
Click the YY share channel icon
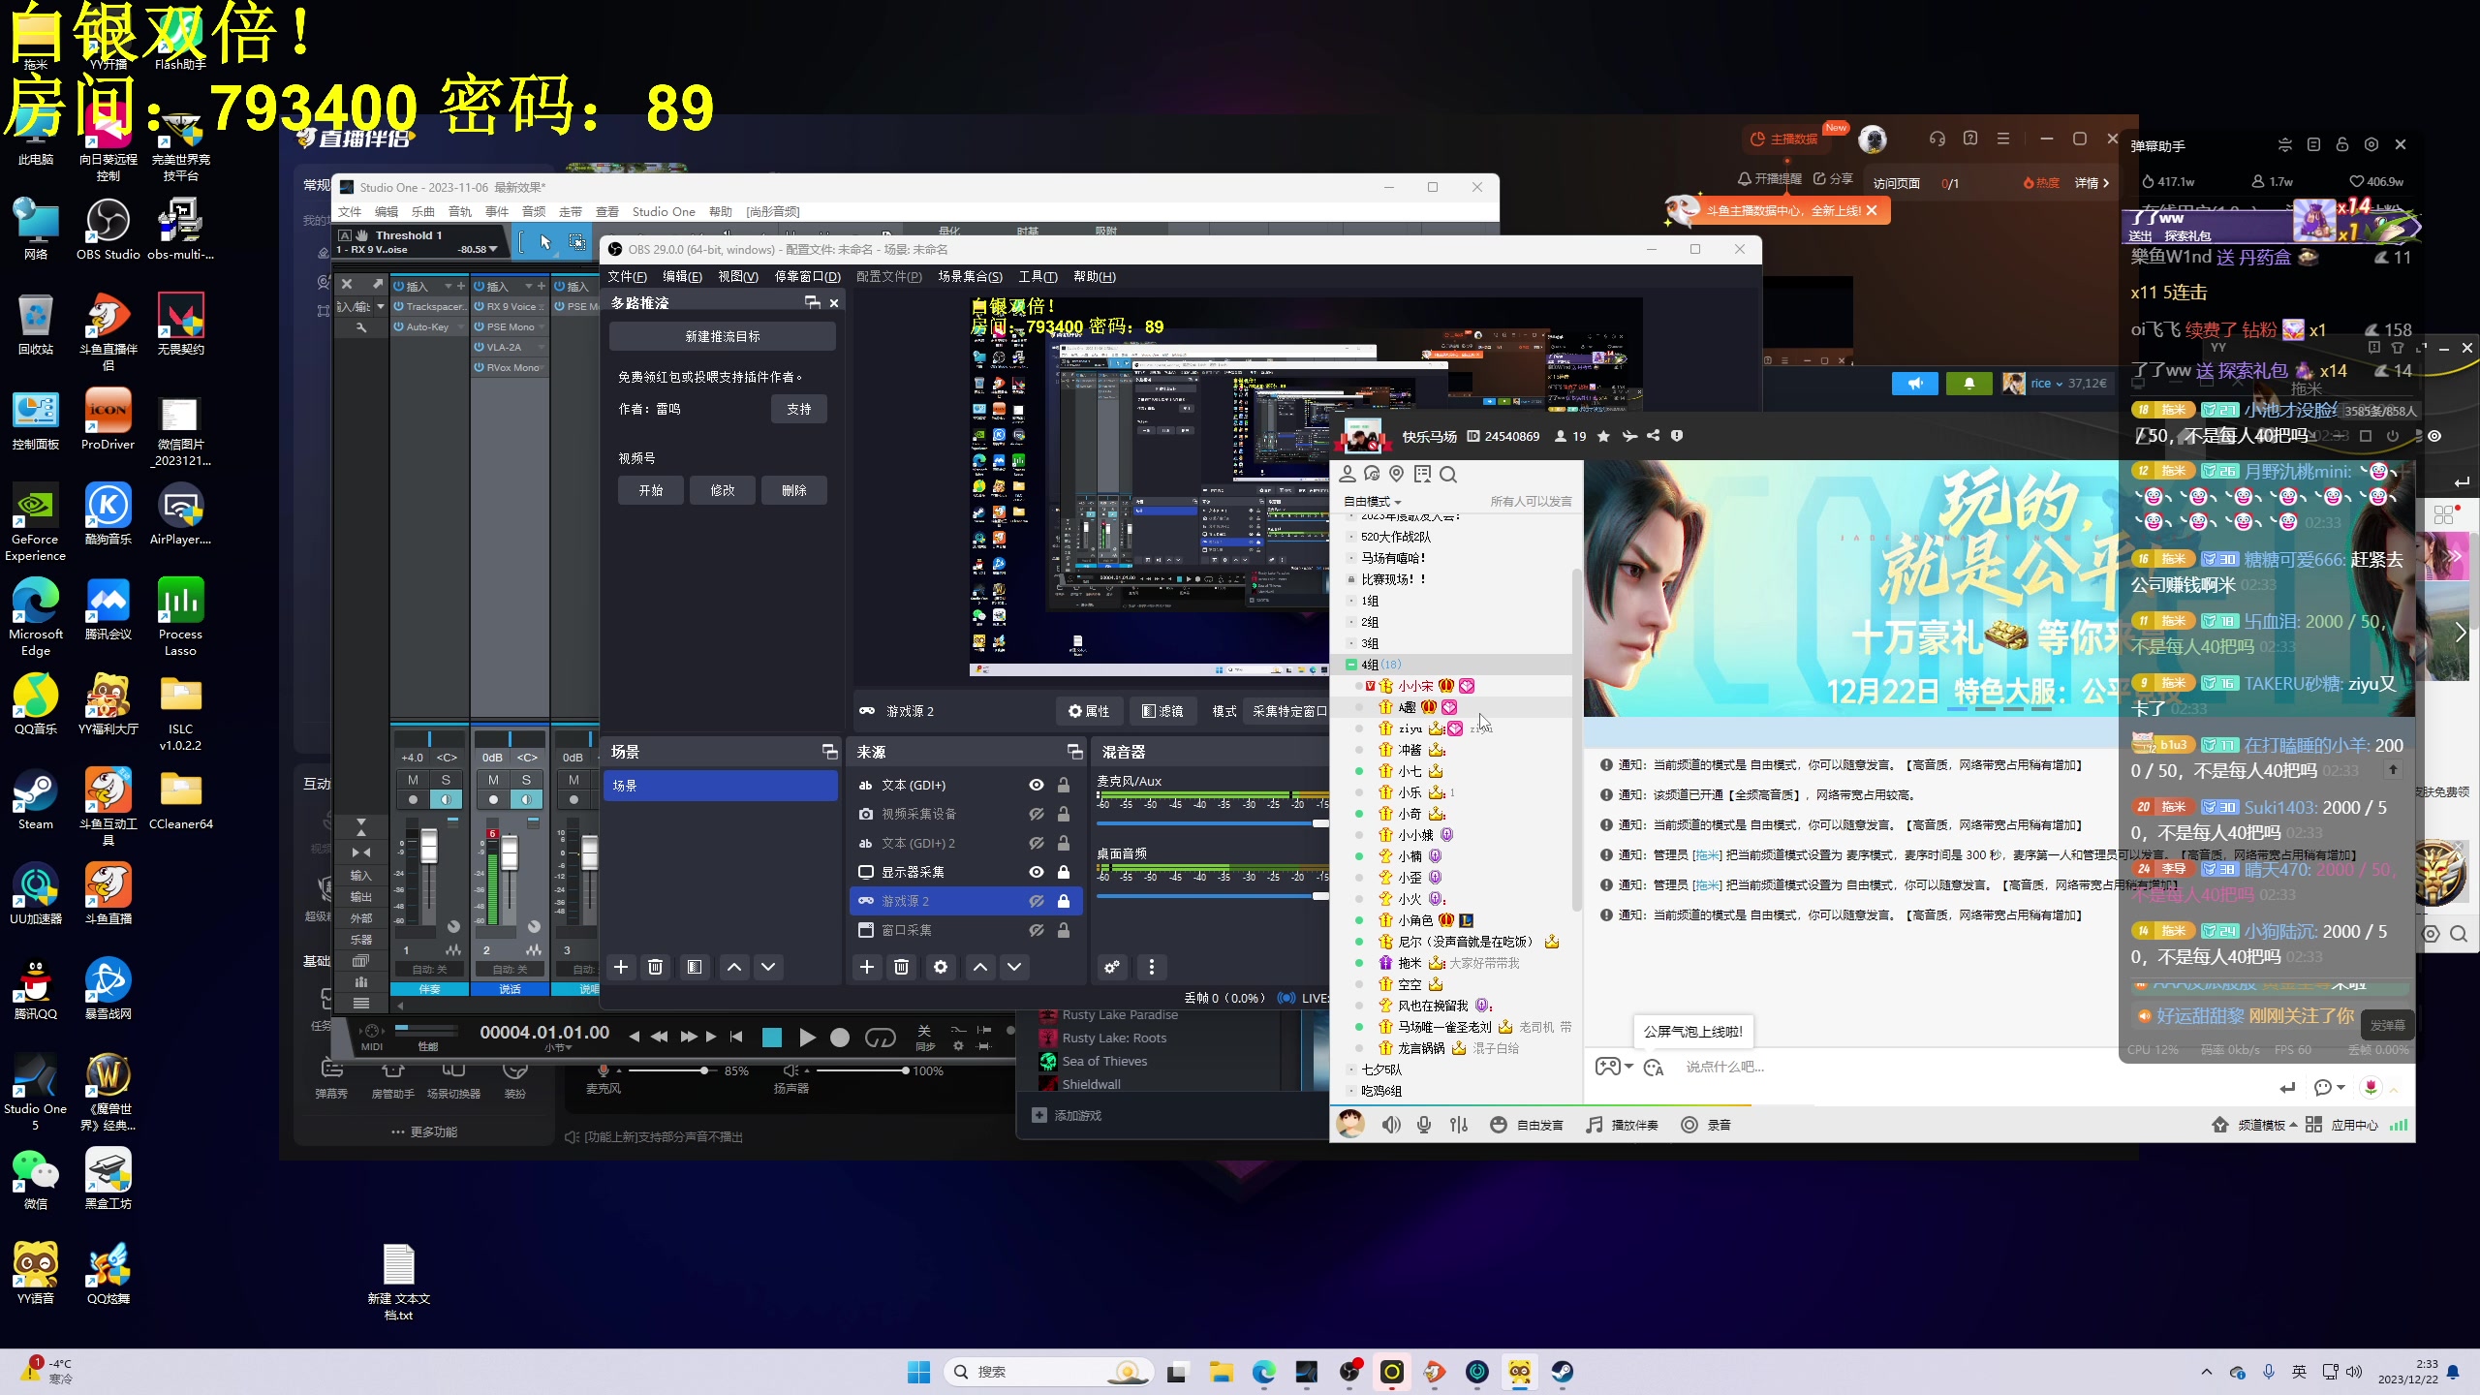pyautogui.click(x=1654, y=436)
